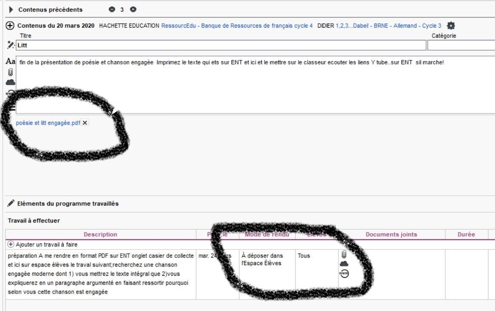The width and height of the screenshot is (495, 311).
Task: Click the minus button beside number 3
Action: [x=112, y=9]
